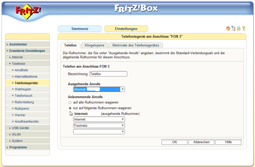Image resolution: width=255 pixels, height=167 pixels.
Task: Collapse Erweiterte Einstellungen section
Action: click(27, 51)
